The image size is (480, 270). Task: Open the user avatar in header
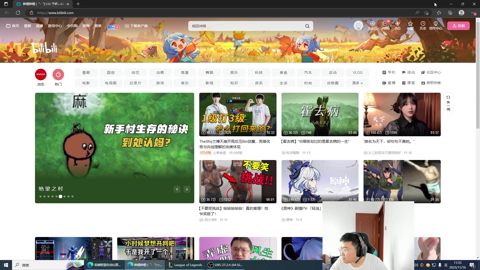click(358, 26)
